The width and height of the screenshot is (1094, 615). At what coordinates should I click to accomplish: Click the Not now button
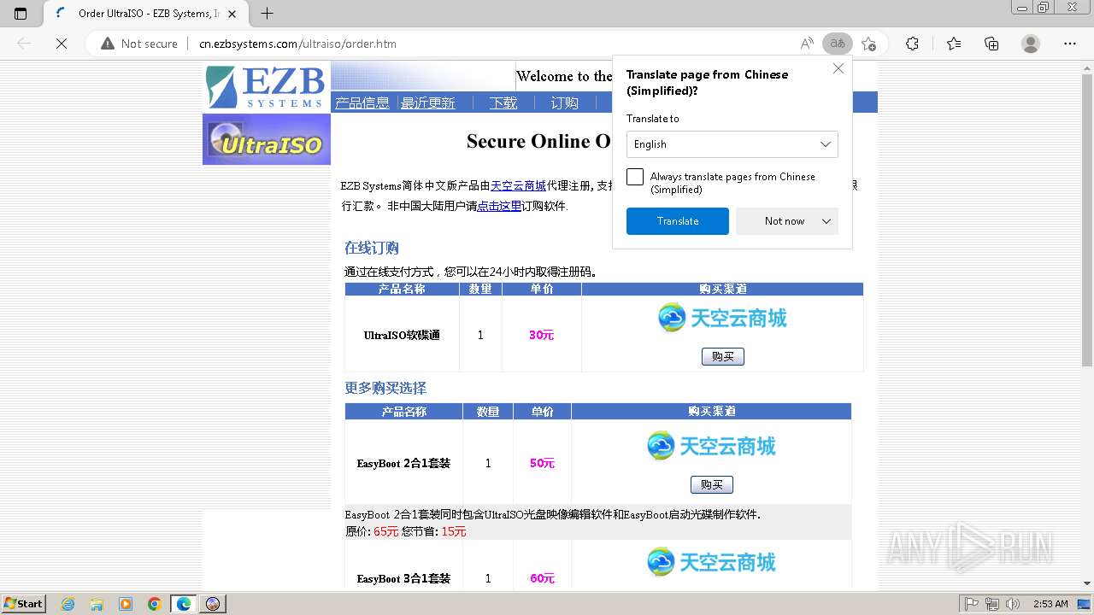(776, 221)
